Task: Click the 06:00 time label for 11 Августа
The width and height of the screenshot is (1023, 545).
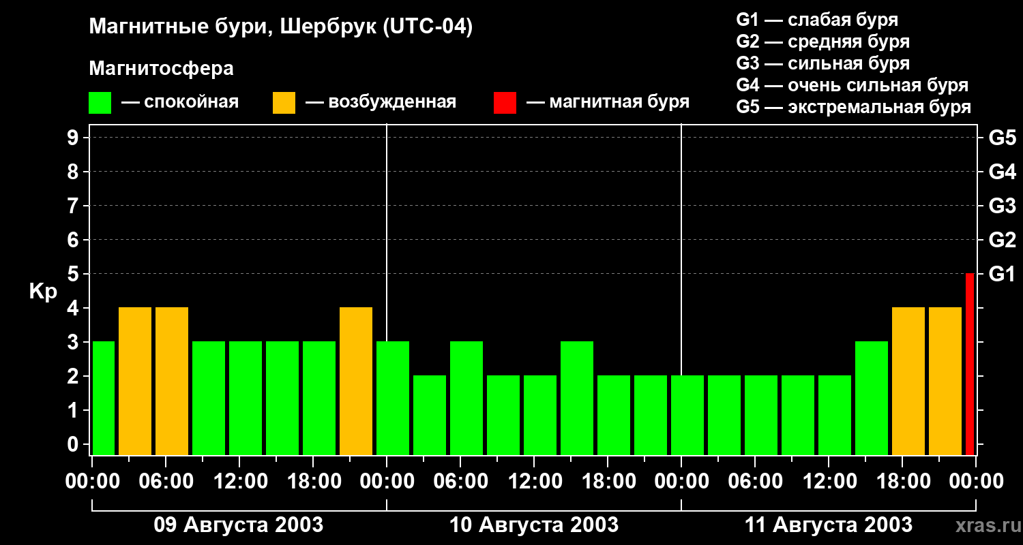Action: [755, 482]
